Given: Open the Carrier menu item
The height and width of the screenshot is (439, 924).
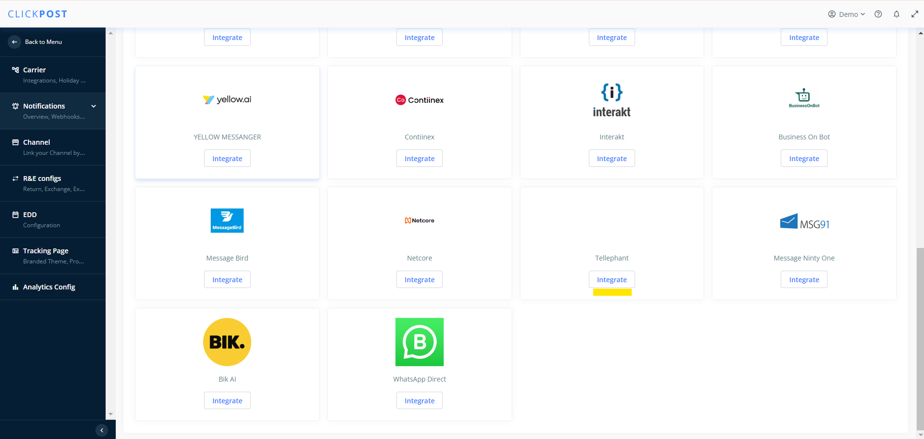Looking at the screenshot, I should [53, 75].
